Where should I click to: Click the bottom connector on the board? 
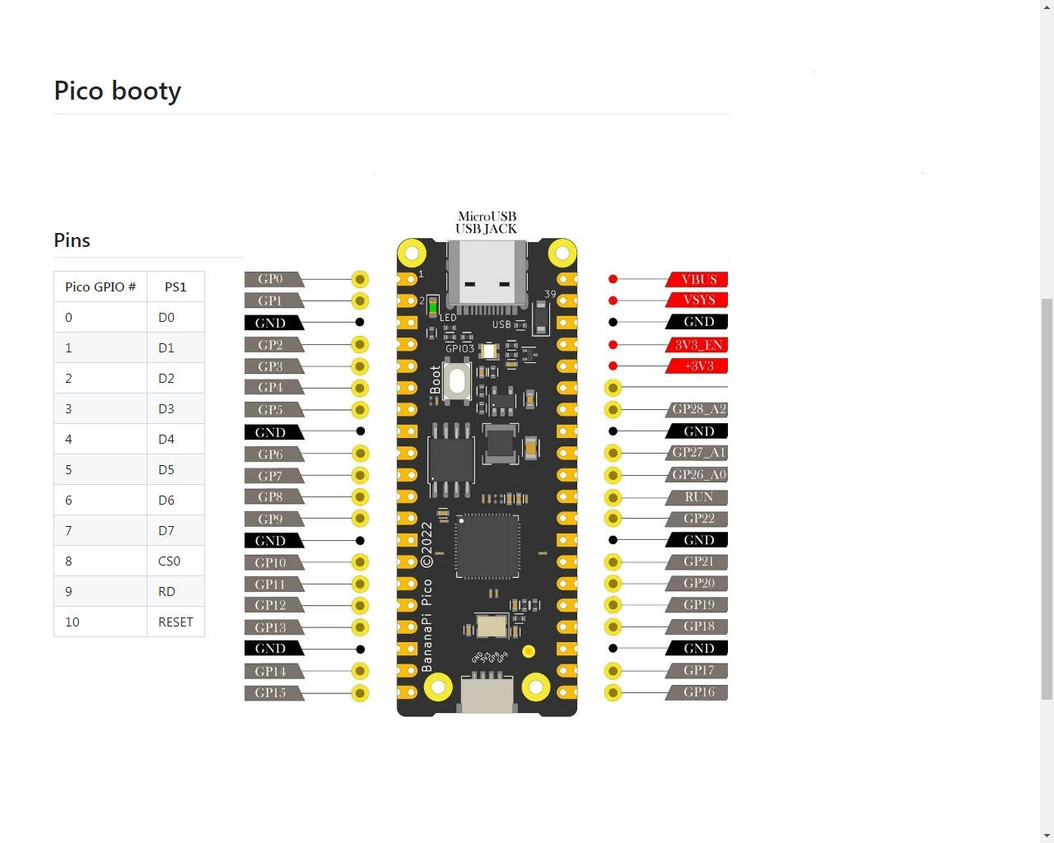[x=487, y=694]
